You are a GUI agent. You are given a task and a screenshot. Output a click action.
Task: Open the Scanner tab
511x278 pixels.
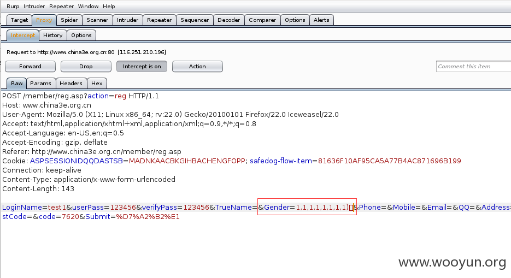coord(97,20)
